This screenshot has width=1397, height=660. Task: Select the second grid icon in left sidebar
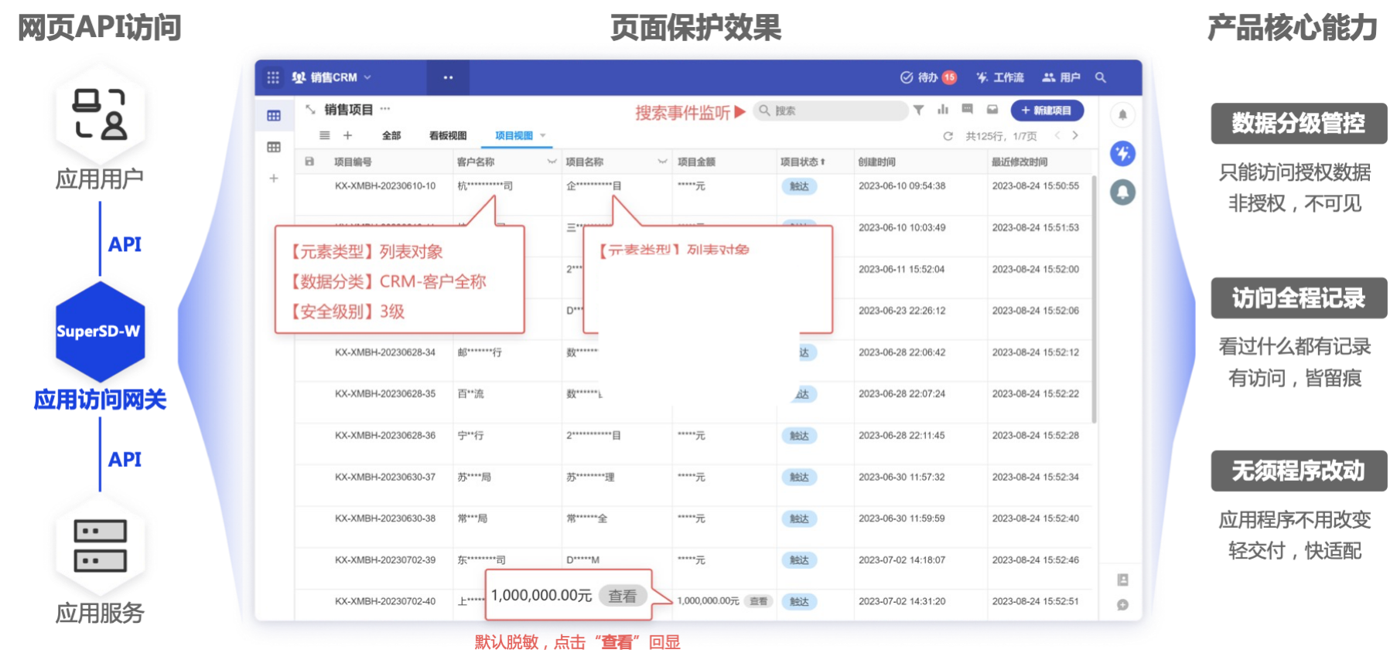274,147
